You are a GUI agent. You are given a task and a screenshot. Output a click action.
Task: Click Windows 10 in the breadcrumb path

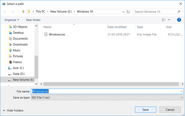[x=85, y=11]
